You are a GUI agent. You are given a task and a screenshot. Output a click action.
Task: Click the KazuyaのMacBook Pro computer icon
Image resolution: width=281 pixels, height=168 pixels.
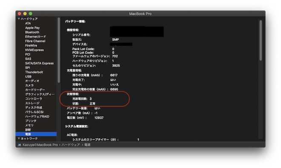19,145
